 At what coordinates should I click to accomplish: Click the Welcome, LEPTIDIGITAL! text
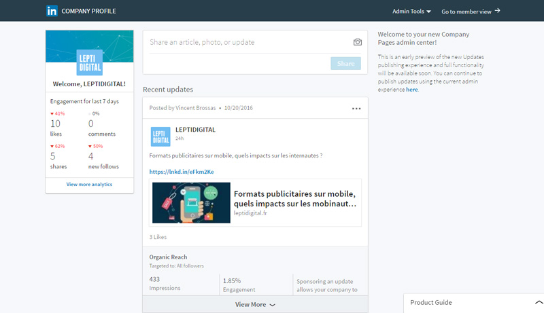coord(89,84)
